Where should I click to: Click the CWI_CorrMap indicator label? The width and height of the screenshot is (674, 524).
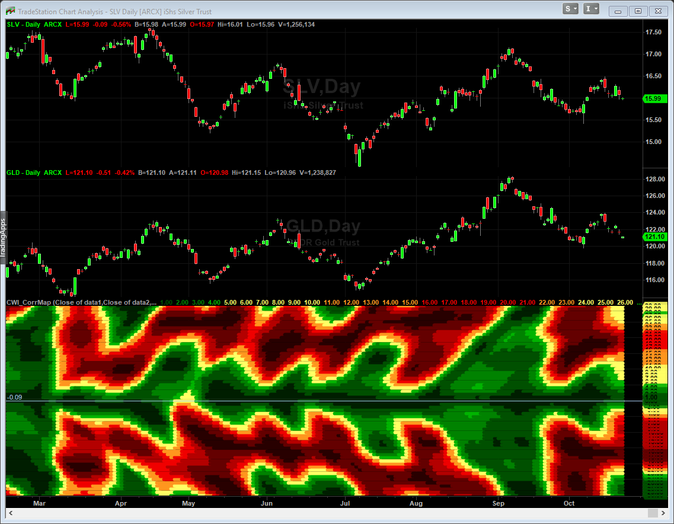point(30,302)
